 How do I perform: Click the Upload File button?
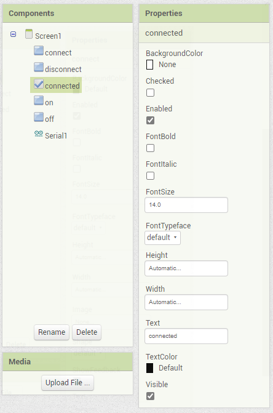68,383
